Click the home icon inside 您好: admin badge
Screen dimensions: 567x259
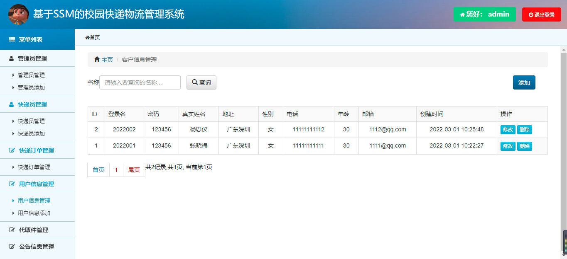pyautogui.click(x=462, y=14)
